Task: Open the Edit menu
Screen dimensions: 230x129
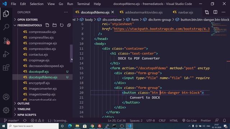Action: pos(23,4)
